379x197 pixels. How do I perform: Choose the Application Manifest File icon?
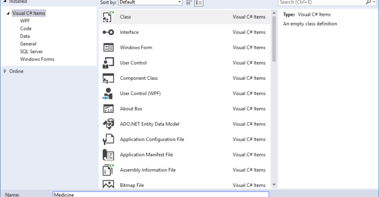(x=108, y=155)
